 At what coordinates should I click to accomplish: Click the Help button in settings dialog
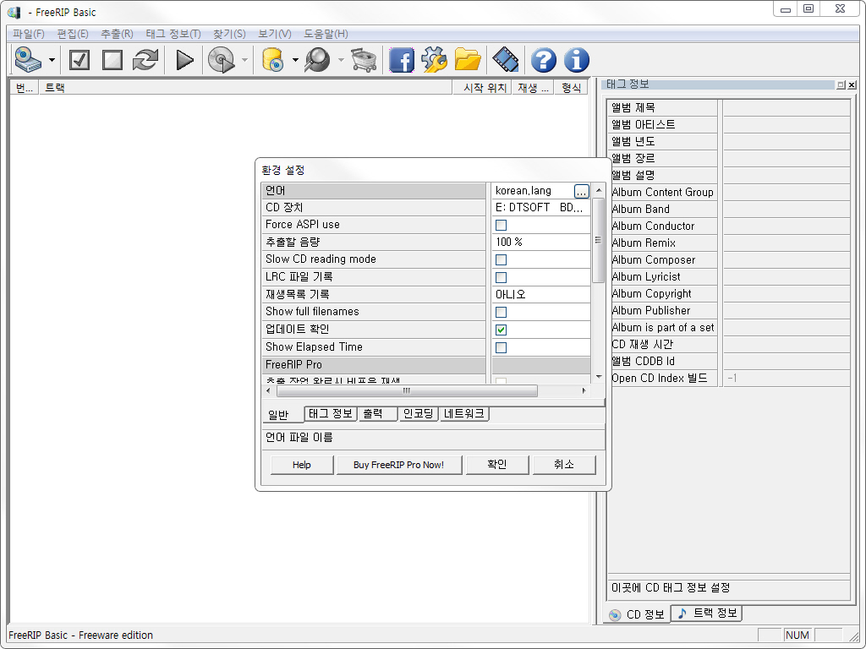pyautogui.click(x=302, y=465)
